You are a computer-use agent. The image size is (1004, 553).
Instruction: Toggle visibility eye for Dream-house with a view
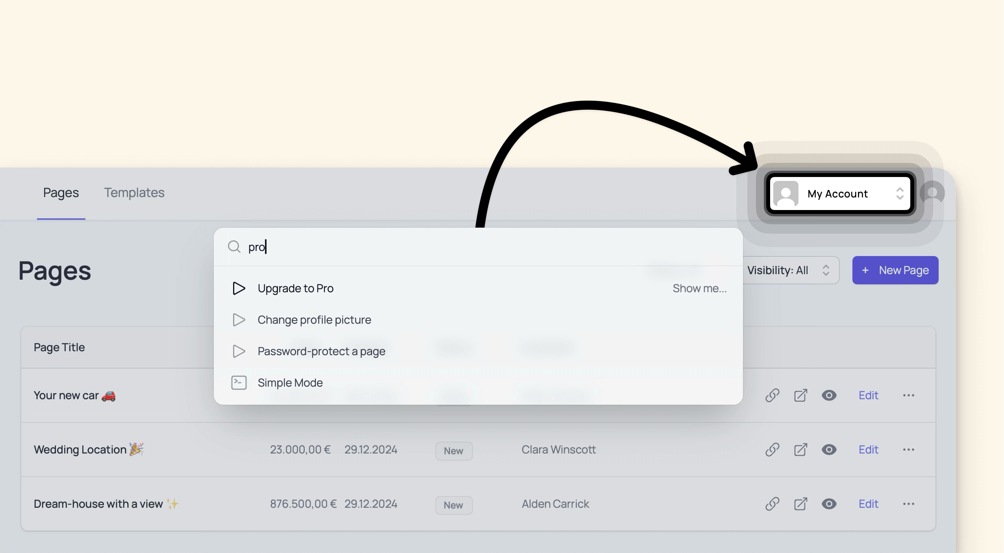click(x=829, y=504)
